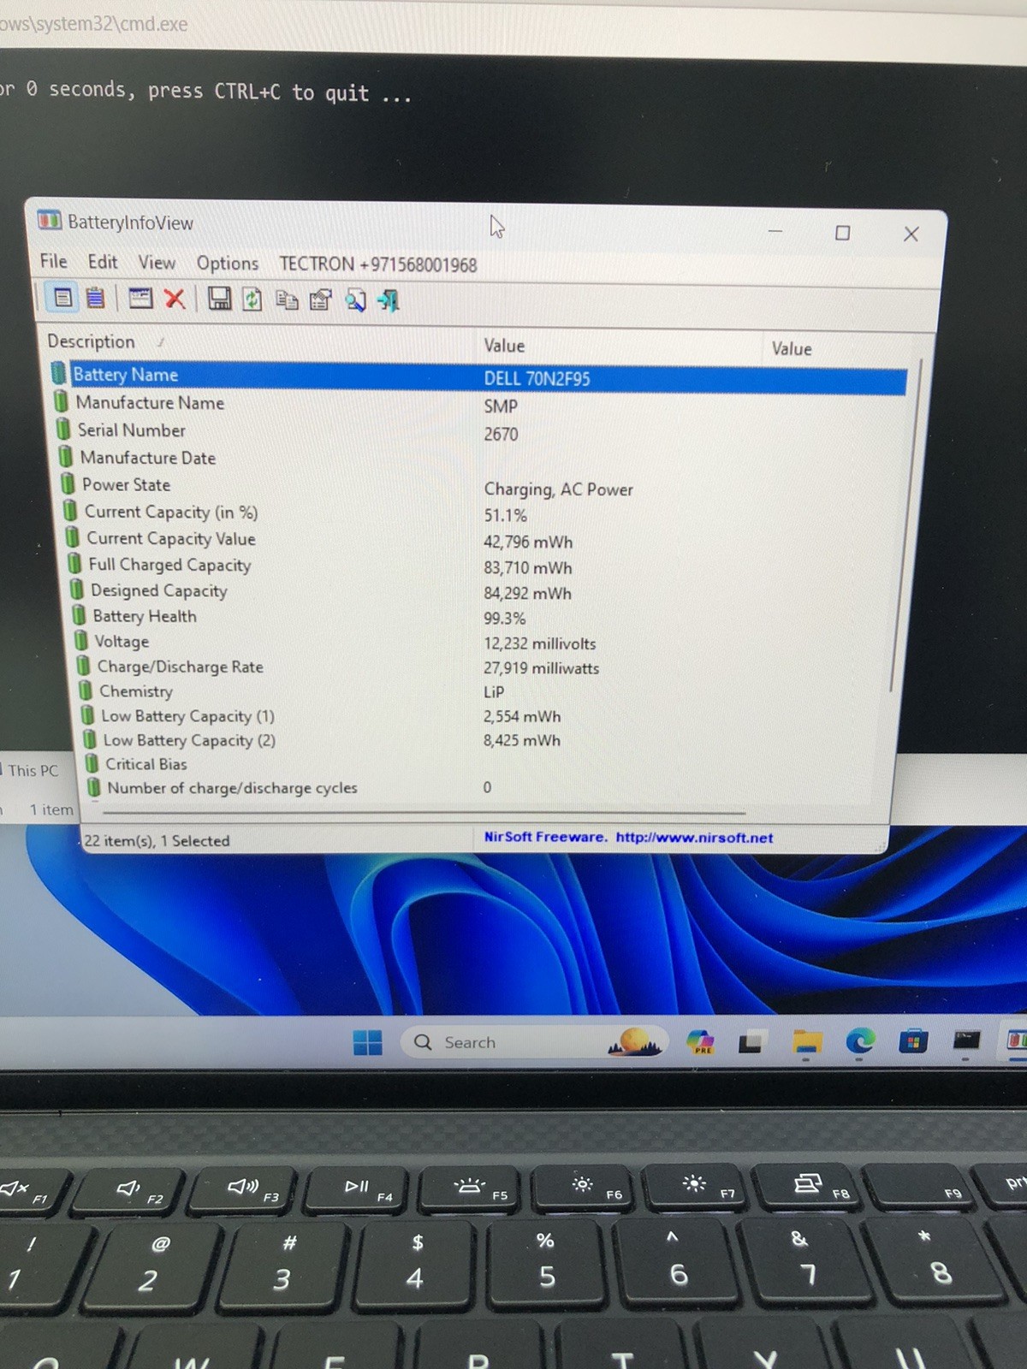Select the Battery Name row
Image resolution: width=1027 pixels, height=1369 pixels.
pyautogui.click(x=478, y=376)
